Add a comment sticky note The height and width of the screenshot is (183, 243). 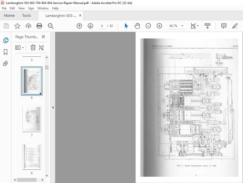224,26
